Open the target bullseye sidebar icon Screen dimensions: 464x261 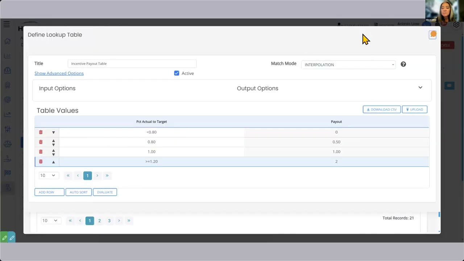click(x=7, y=100)
